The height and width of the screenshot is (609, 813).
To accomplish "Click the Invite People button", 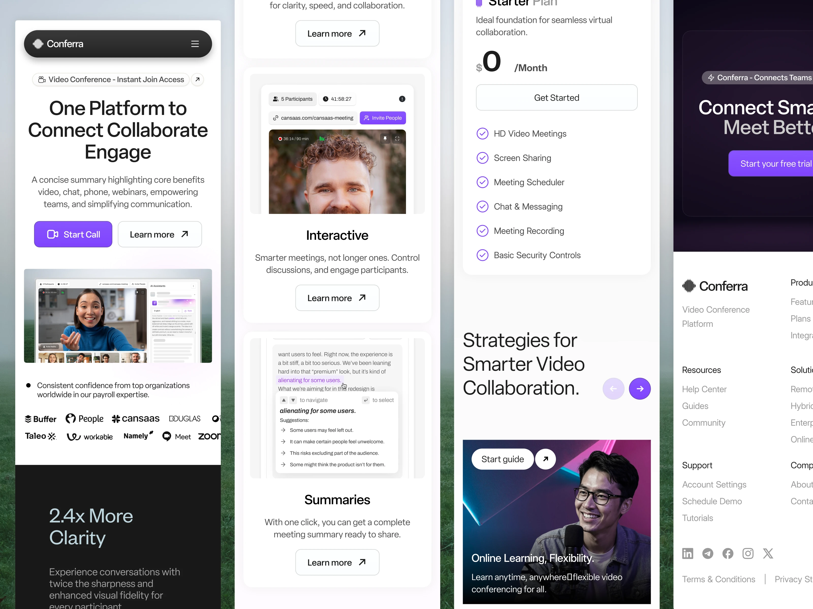I will click(383, 118).
